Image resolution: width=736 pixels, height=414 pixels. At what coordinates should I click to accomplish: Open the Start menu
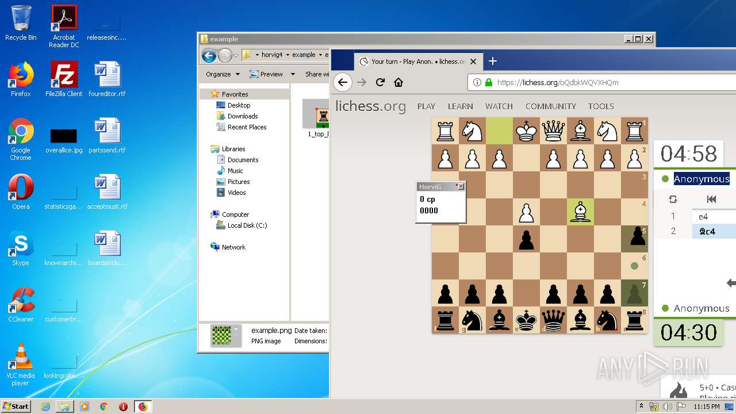pyautogui.click(x=16, y=406)
